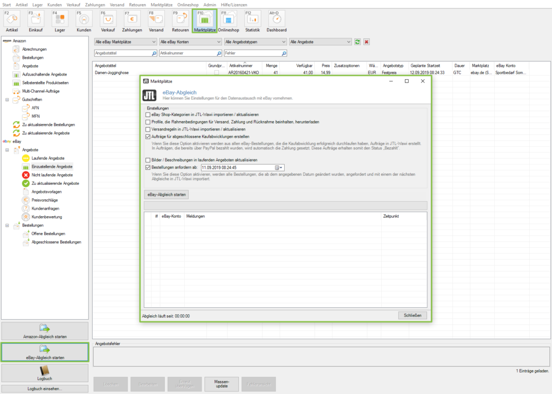The width and height of the screenshot is (552, 394).
Task: Enable eBay Shop-Kategorien import checkbox
Action: coord(148,115)
